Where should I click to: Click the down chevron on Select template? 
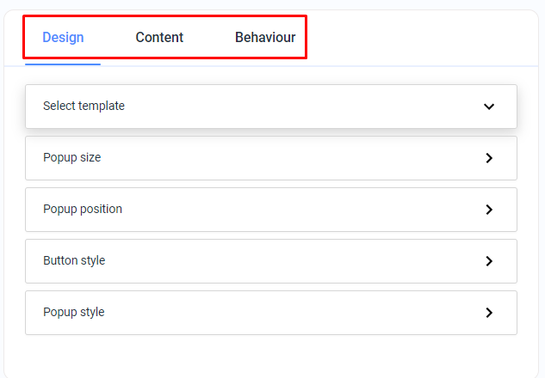click(x=489, y=107)
